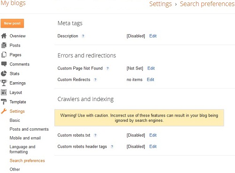Click the Crawlers and indexing heading
The image size is (235, 173).
86,99
